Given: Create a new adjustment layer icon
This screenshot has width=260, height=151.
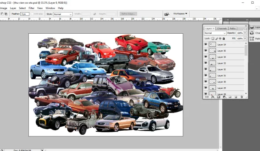Looking at the screenshot, I should point(224,97).
